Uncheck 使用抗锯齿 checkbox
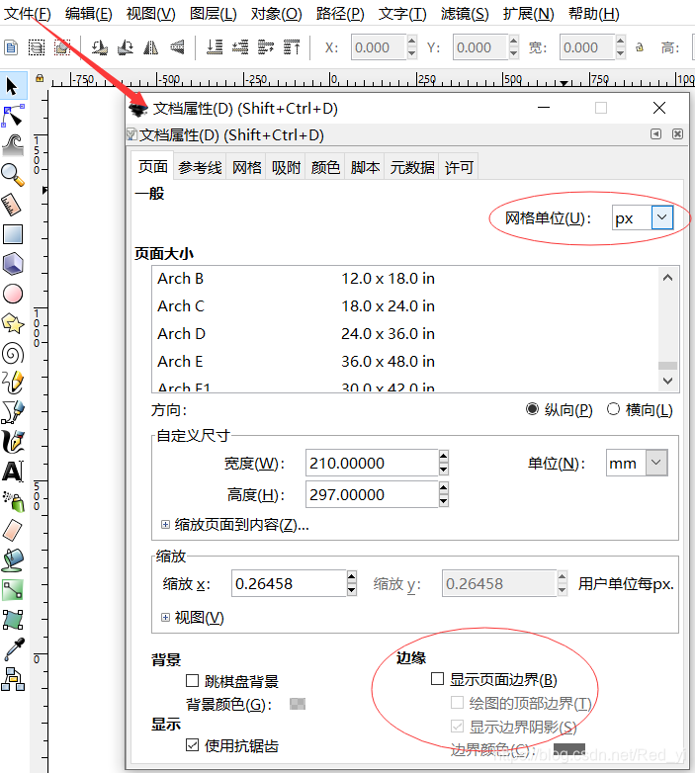695x773 pixels. pos(192,745)
